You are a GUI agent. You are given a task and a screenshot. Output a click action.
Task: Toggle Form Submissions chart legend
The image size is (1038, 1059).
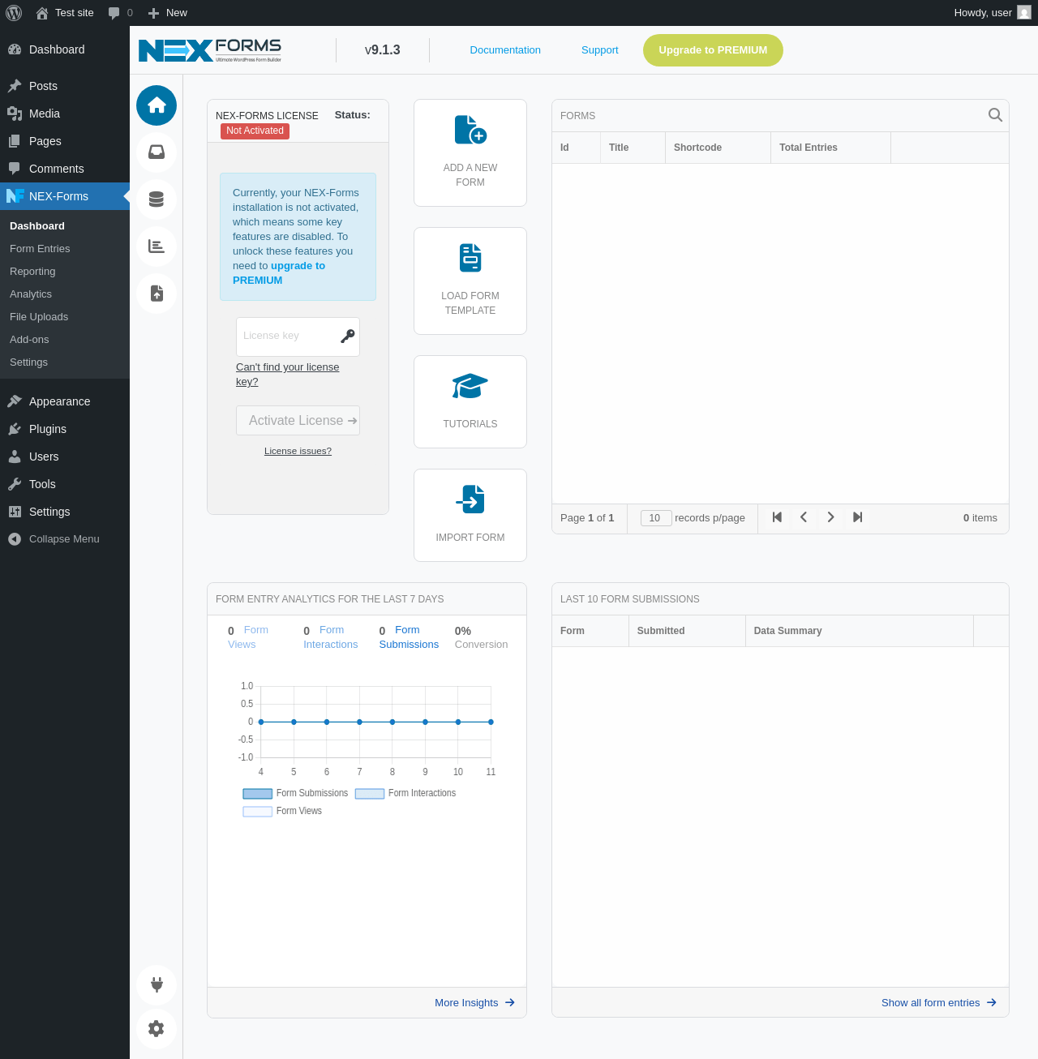(296, 793)
